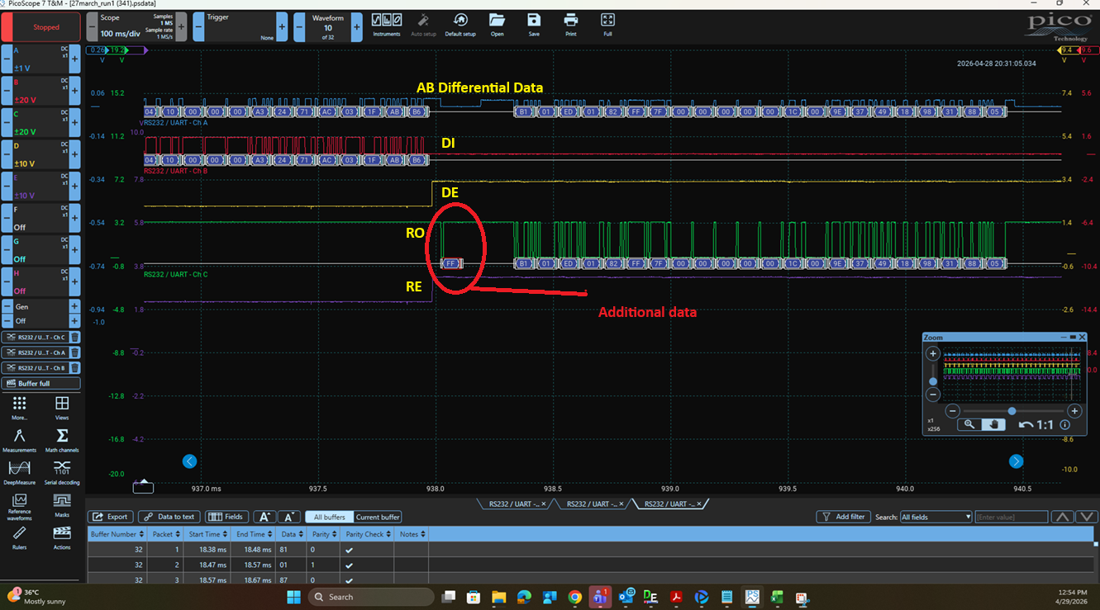1100x610 pixels.
Task: Open the Instruments toolbar icon
Action: tap(386, 23)
